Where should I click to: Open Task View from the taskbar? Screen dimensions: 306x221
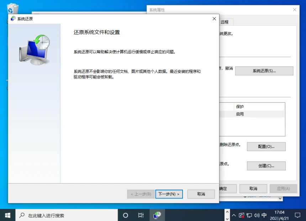click(x=141, y=215)
